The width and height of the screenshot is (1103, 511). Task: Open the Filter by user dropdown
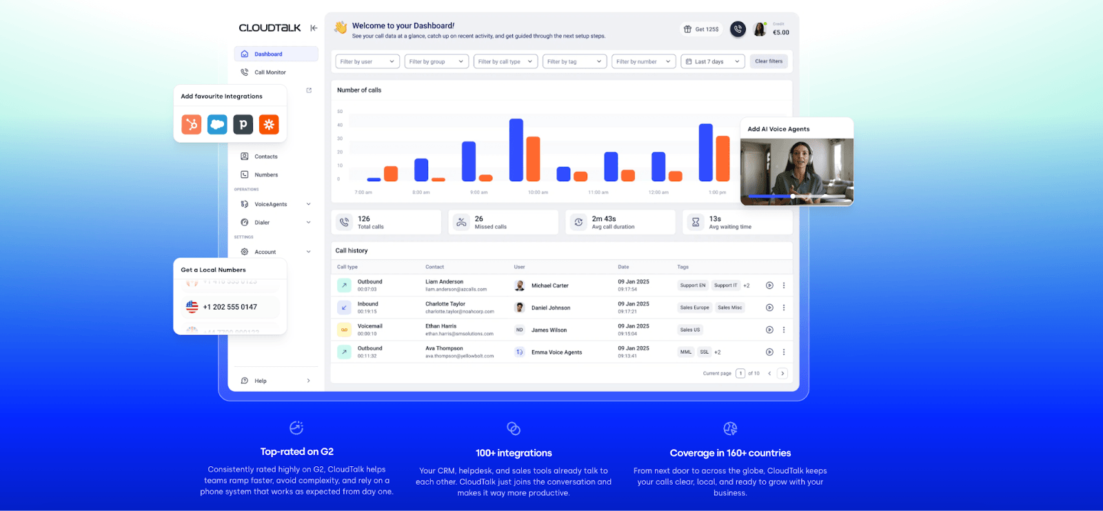tap(367, 61)
